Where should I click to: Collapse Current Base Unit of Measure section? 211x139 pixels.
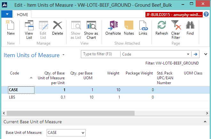(x=205, y=122)
